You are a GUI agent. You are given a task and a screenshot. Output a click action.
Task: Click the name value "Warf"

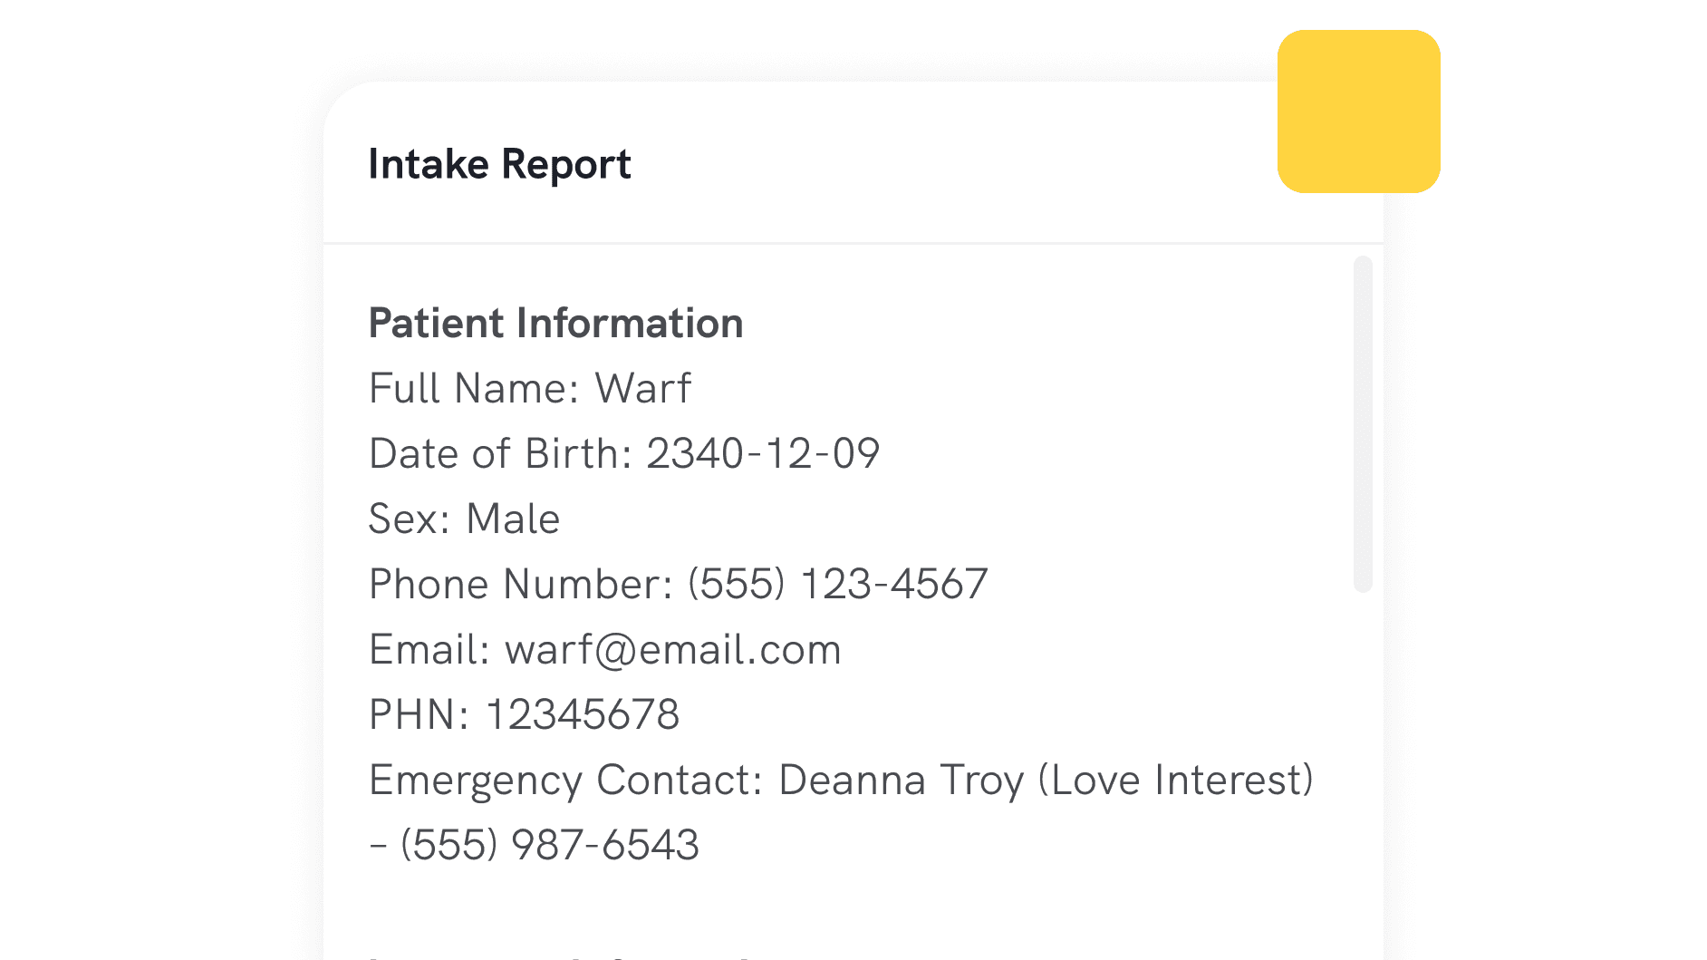coord(642,389)
